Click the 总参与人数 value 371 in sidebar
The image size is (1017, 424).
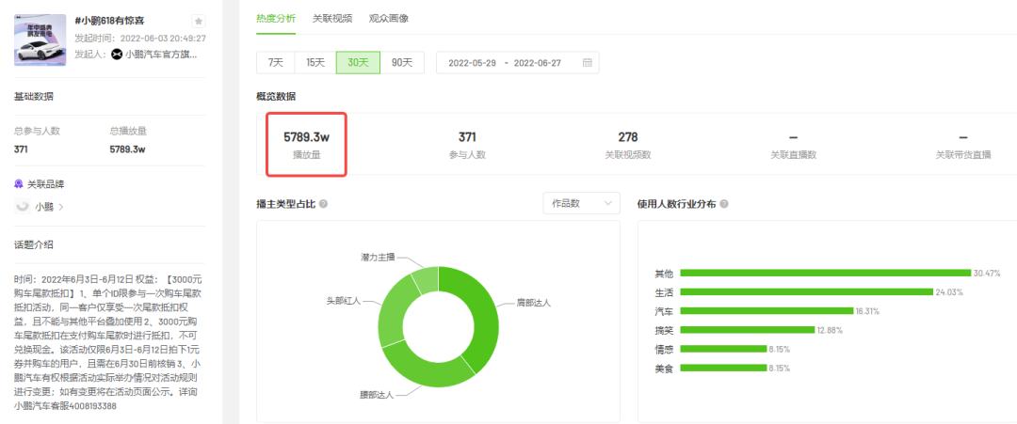point(21,149)
